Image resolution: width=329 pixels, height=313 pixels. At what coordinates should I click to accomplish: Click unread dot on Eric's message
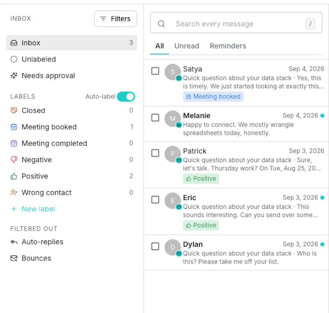(322, 198)
